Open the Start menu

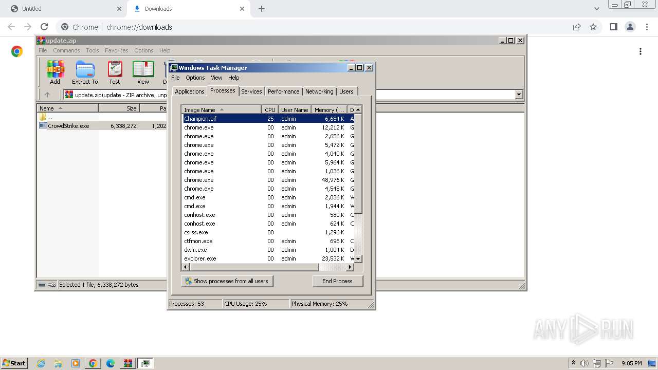pyautogui.click(x=14, y=363)
